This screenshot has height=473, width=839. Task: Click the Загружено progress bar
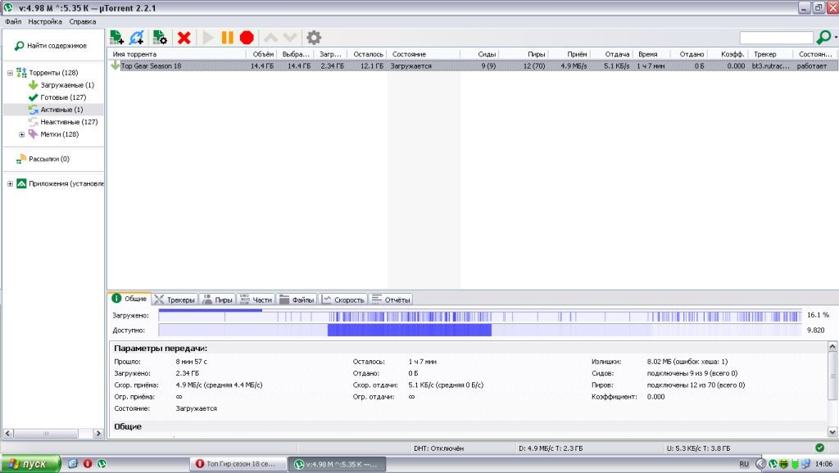pos(479,315)
